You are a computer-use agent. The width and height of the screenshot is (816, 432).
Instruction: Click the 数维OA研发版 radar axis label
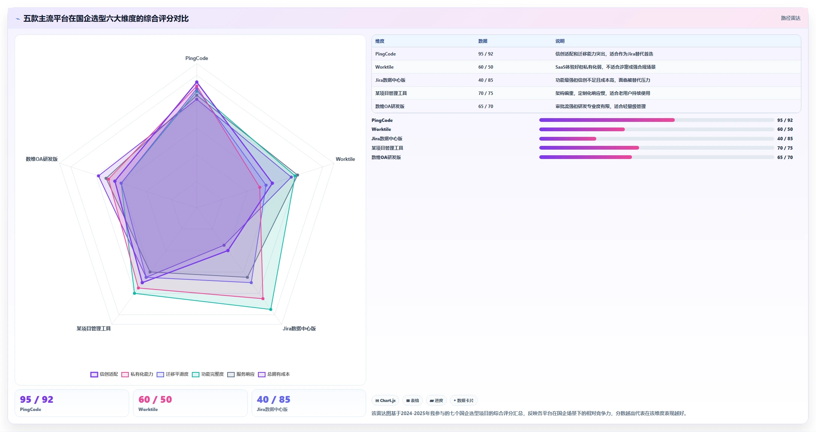pyautogui.click(x=42, y=159)
